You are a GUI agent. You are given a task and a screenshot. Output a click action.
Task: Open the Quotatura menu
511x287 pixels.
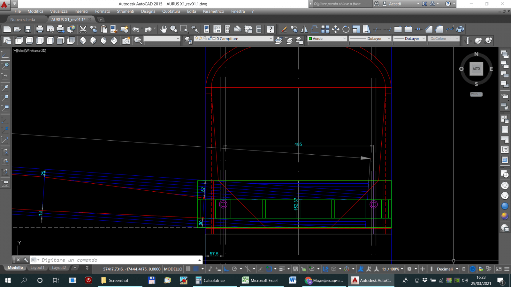pyautogui.click(x=171, y=11)
